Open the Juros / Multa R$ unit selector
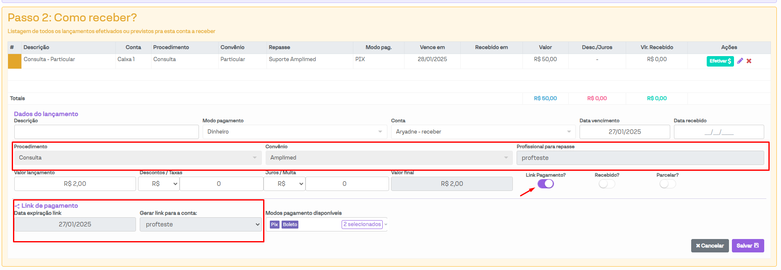781x270 pixels. click(284, 184)
